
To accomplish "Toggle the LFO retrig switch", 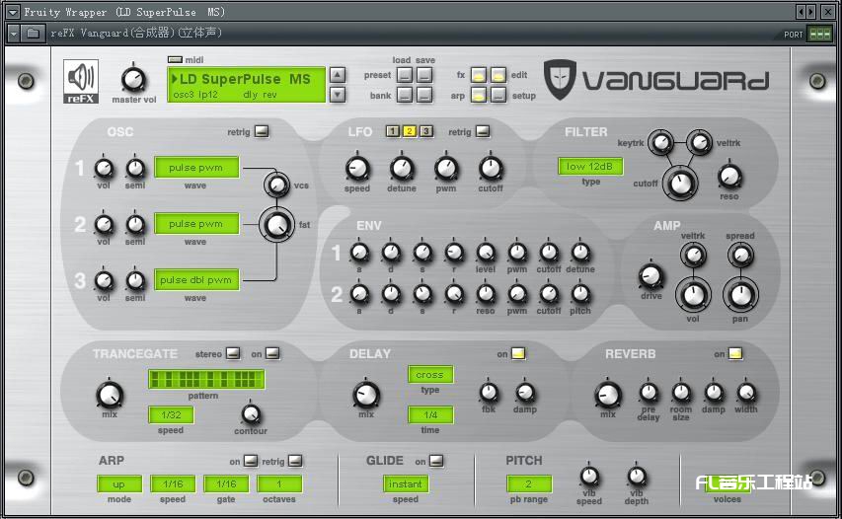I will pyautogui.click(x=483, y=131).
